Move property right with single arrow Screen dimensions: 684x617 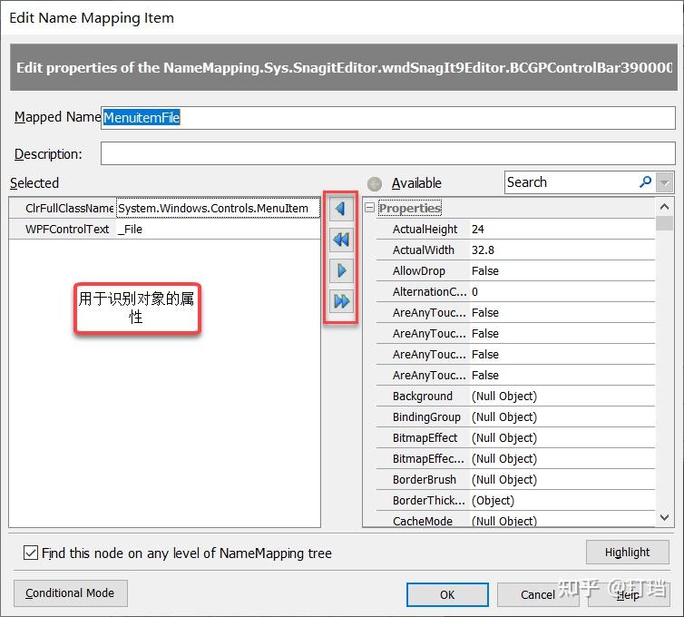coord(341,270)
